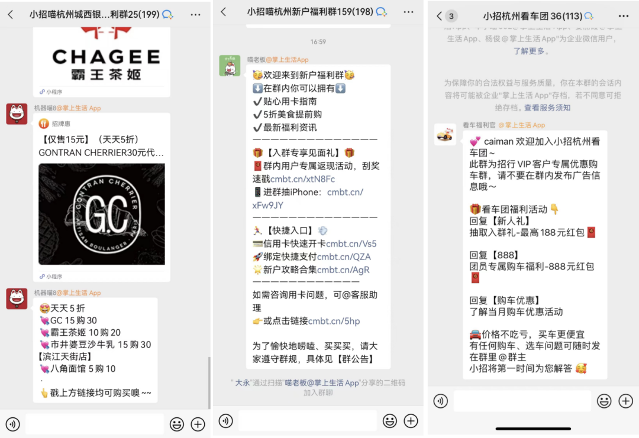Viewport: 639px width, 438px height.
Task: Tap voice input icon in 看车团 chat
Action: click(441, 401)
